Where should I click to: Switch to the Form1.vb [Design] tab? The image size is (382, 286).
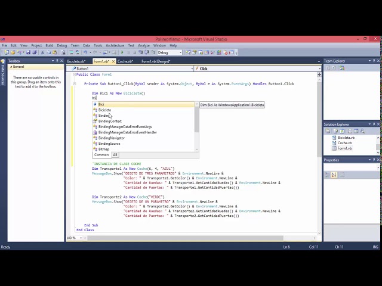(156, 61)
